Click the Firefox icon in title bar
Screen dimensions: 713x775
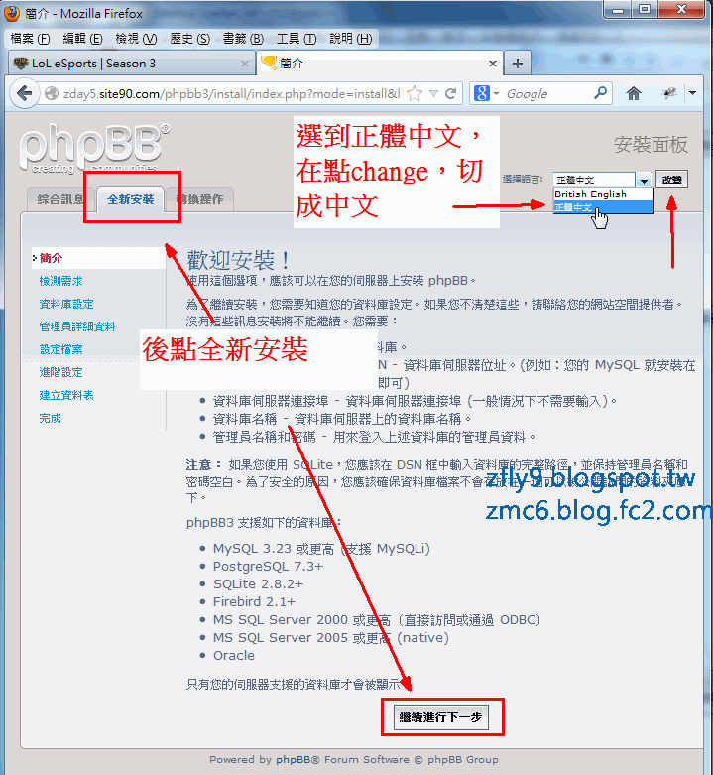tap(11, 13)
